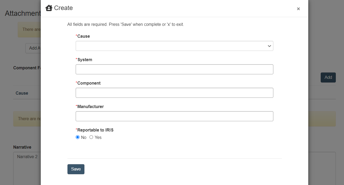
Task: Close the Create dialog with the ×
Action: click(x=298, y=9)
